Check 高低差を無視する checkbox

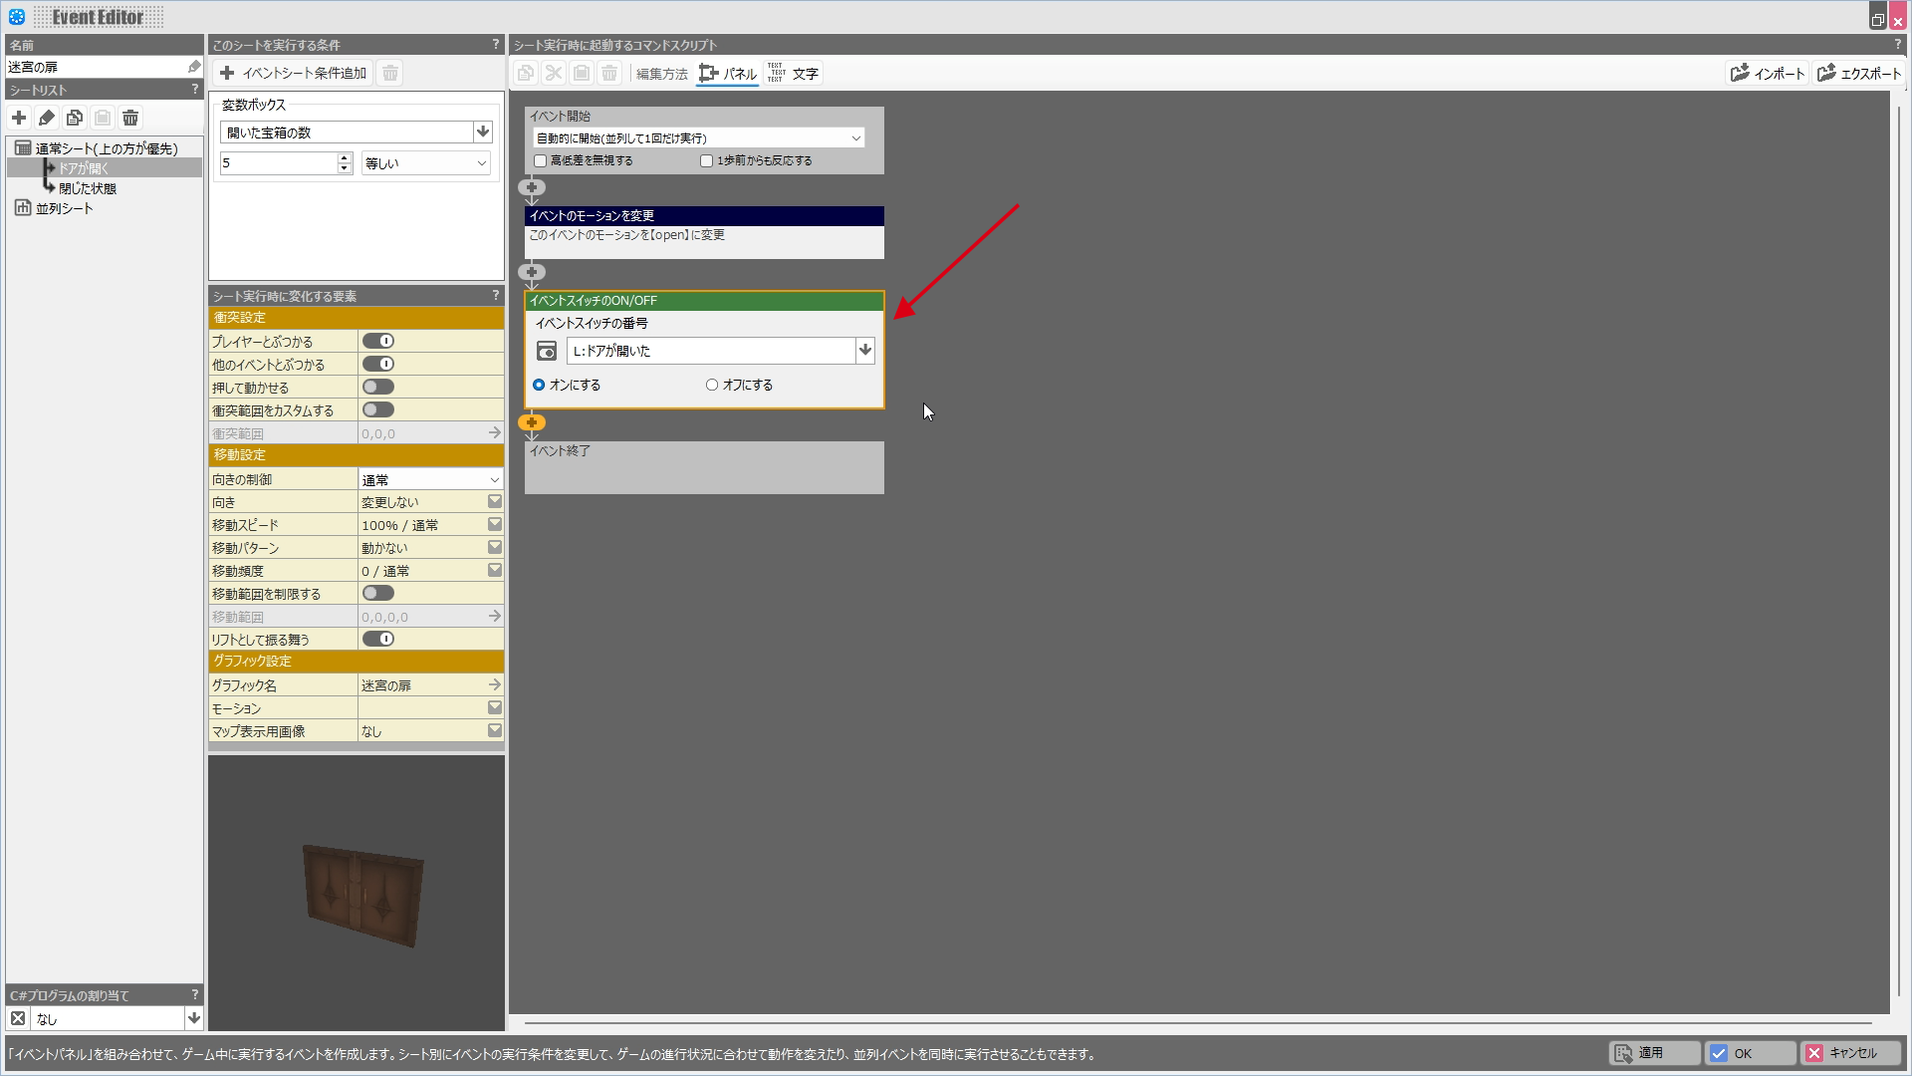(541, 160)
